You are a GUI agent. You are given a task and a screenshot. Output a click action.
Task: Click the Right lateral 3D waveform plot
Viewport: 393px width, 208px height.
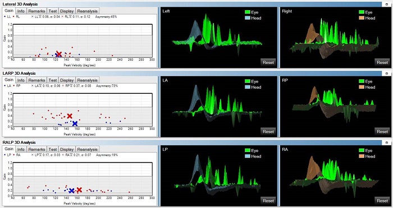[336, 38]
